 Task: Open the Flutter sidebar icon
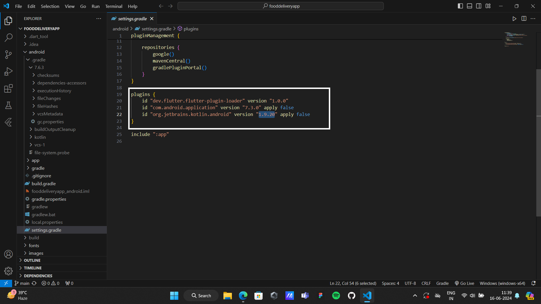pyautogui.click(x=8, y=122)
